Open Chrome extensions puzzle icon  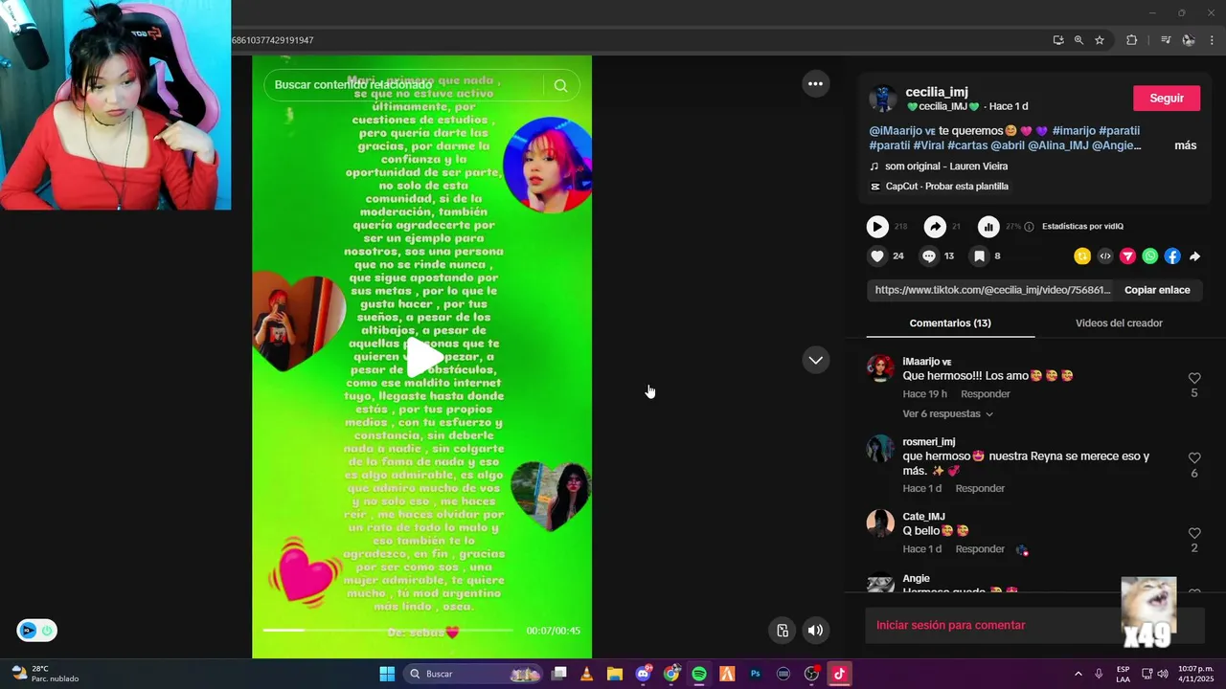pos(1131,40)
